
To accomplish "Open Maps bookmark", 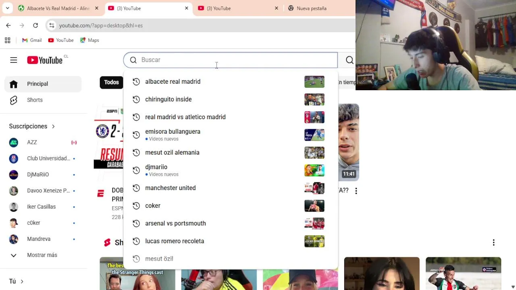I will click(x=89, y=40).
